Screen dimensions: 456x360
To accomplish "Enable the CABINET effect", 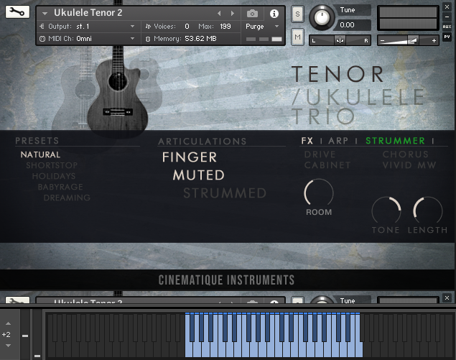I will pyautogui.click(x=327, y=165).
